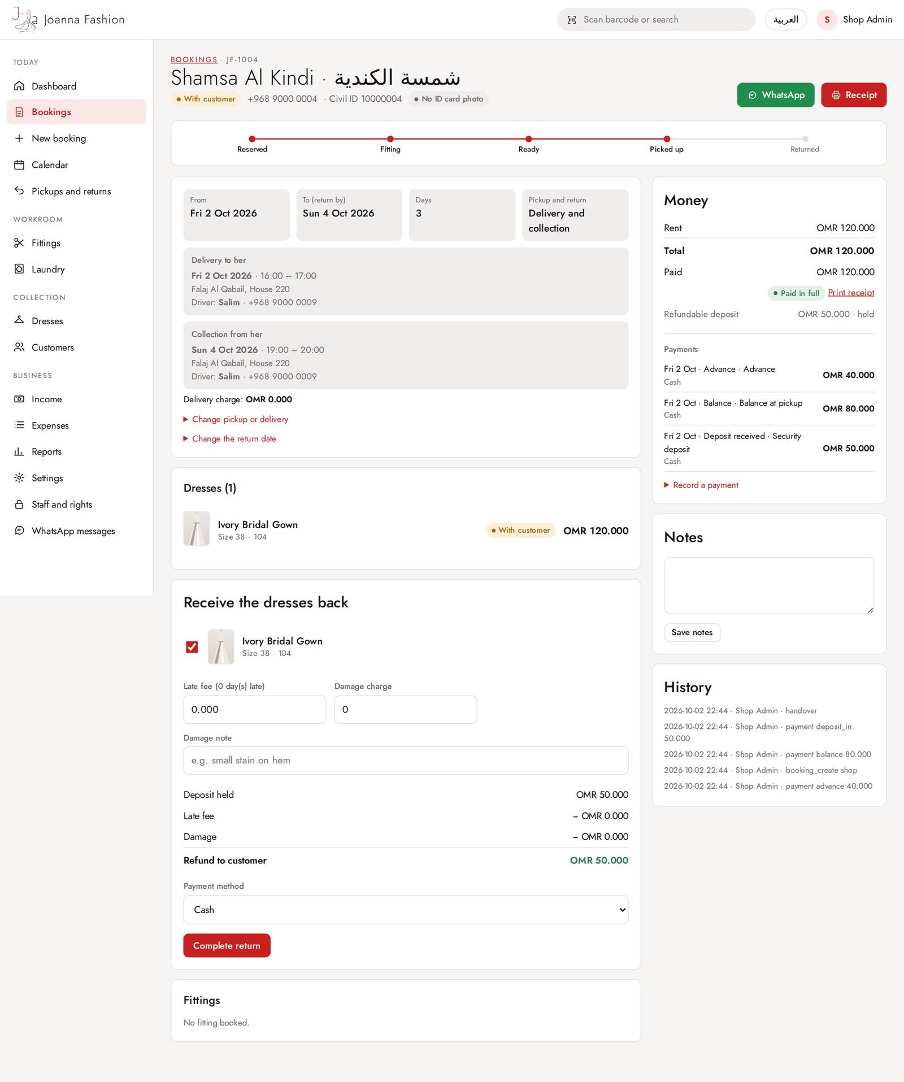The height and width of the screenshot is (1082, 904).
Task: Click the WhatsApp messages chat icon
Action: click(19, 531)
